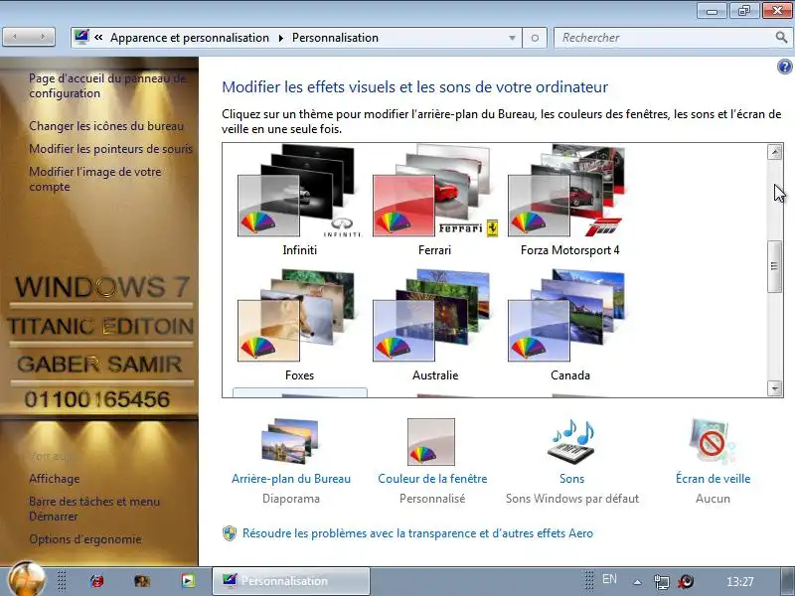The image size is (795, 596).
Task: Show hidden tray icons arrow
Action: [x=637, y=582]
